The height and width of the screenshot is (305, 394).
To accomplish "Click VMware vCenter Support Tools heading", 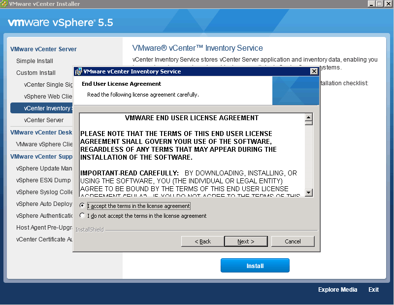I will [41, 157].
